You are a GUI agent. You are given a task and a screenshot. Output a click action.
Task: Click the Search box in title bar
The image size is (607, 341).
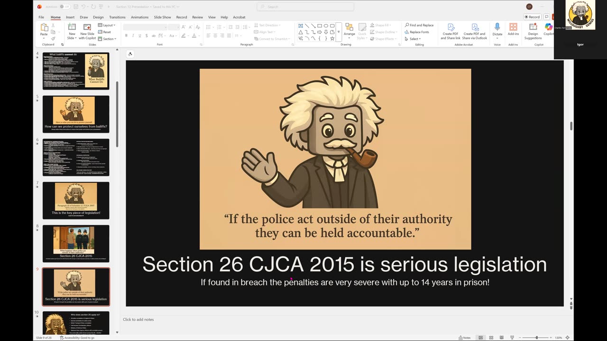tap(305, 7)
